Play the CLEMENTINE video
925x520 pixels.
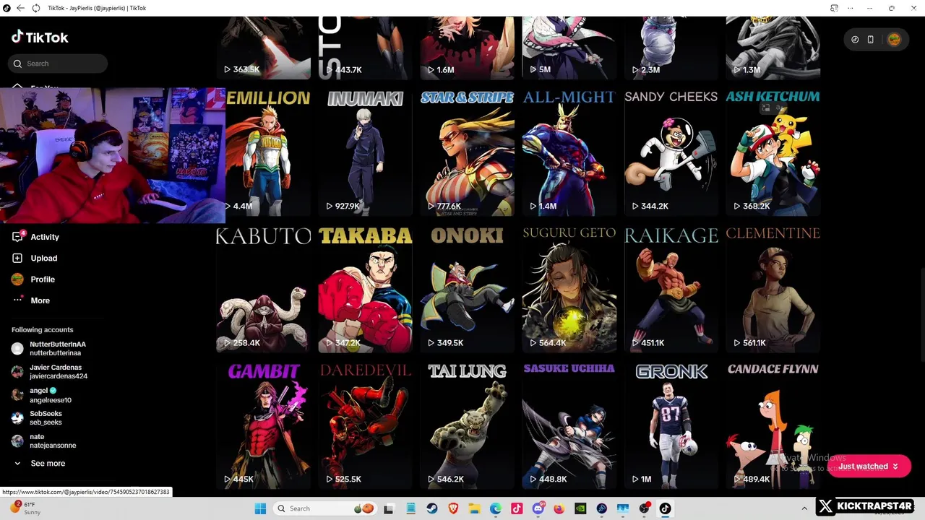(x=773, y=289)
